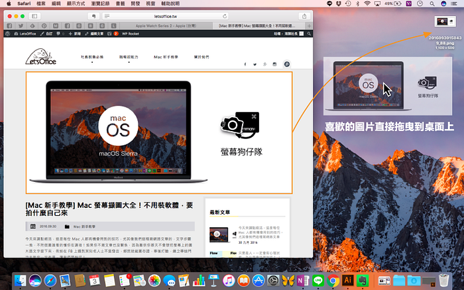Select the 2016093015043 png file on desktop
The height and width of the screenshot is (290, 464).
(x=445, y=32)
